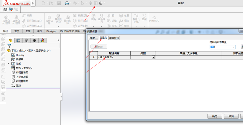Switch to 特征 ribbon tab
Image resolution: width=243 pixels, height=125 pixels.
5,31
